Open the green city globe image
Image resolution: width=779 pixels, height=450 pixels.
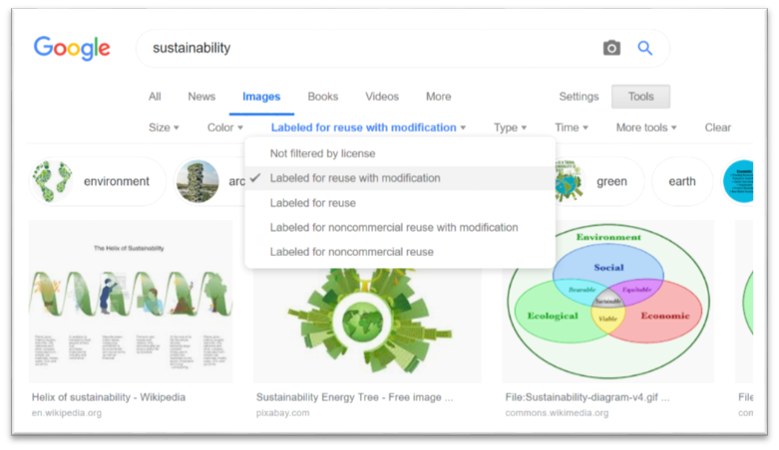coord(367,326)
